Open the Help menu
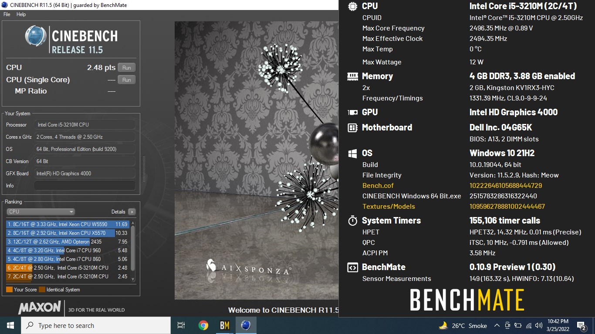The height and width of the screenshot is (334, 595). (21, 14)
